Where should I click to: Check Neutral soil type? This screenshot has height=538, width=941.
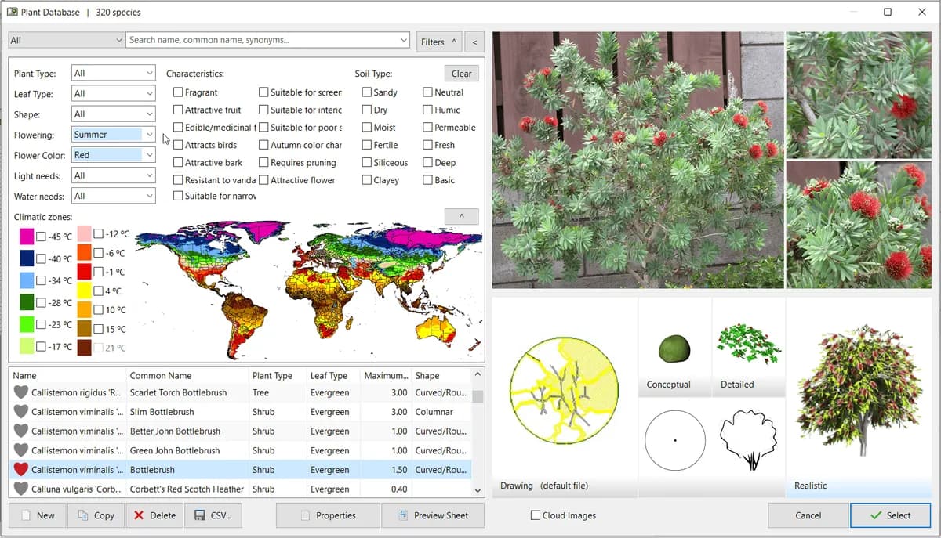tap(427, 92)
